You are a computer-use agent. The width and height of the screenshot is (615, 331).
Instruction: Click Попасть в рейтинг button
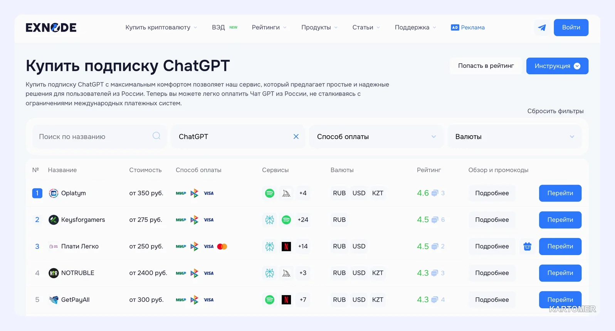coord(486,66)
